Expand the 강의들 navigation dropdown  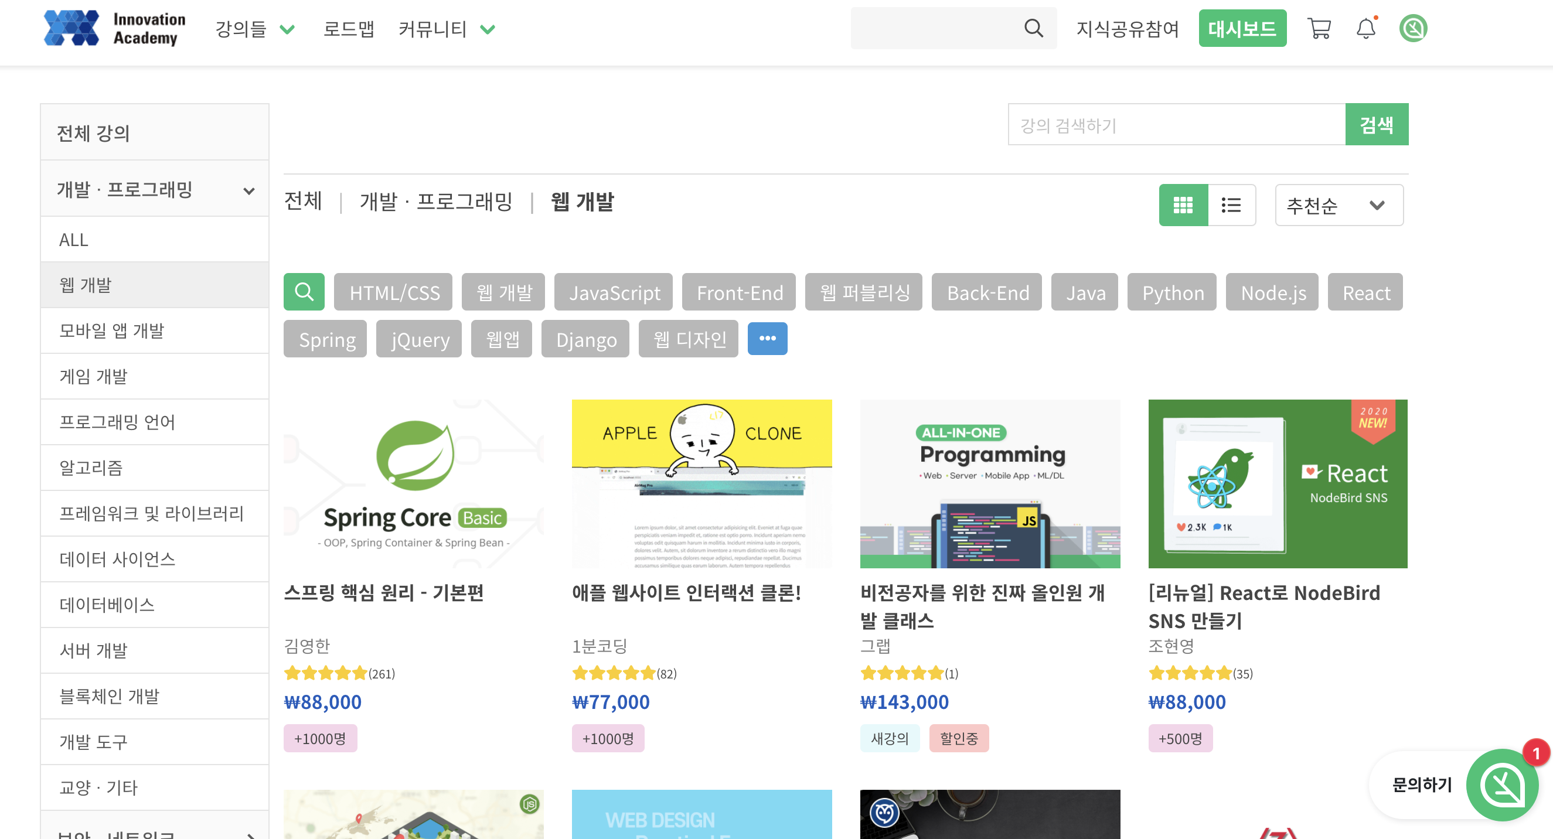click(x=254, y=29)
